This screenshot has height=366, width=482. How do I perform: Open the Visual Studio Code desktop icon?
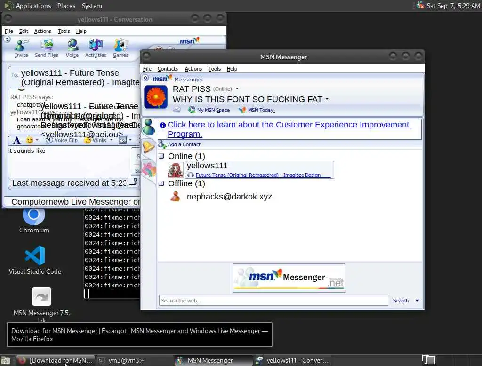tap(35, 260)
